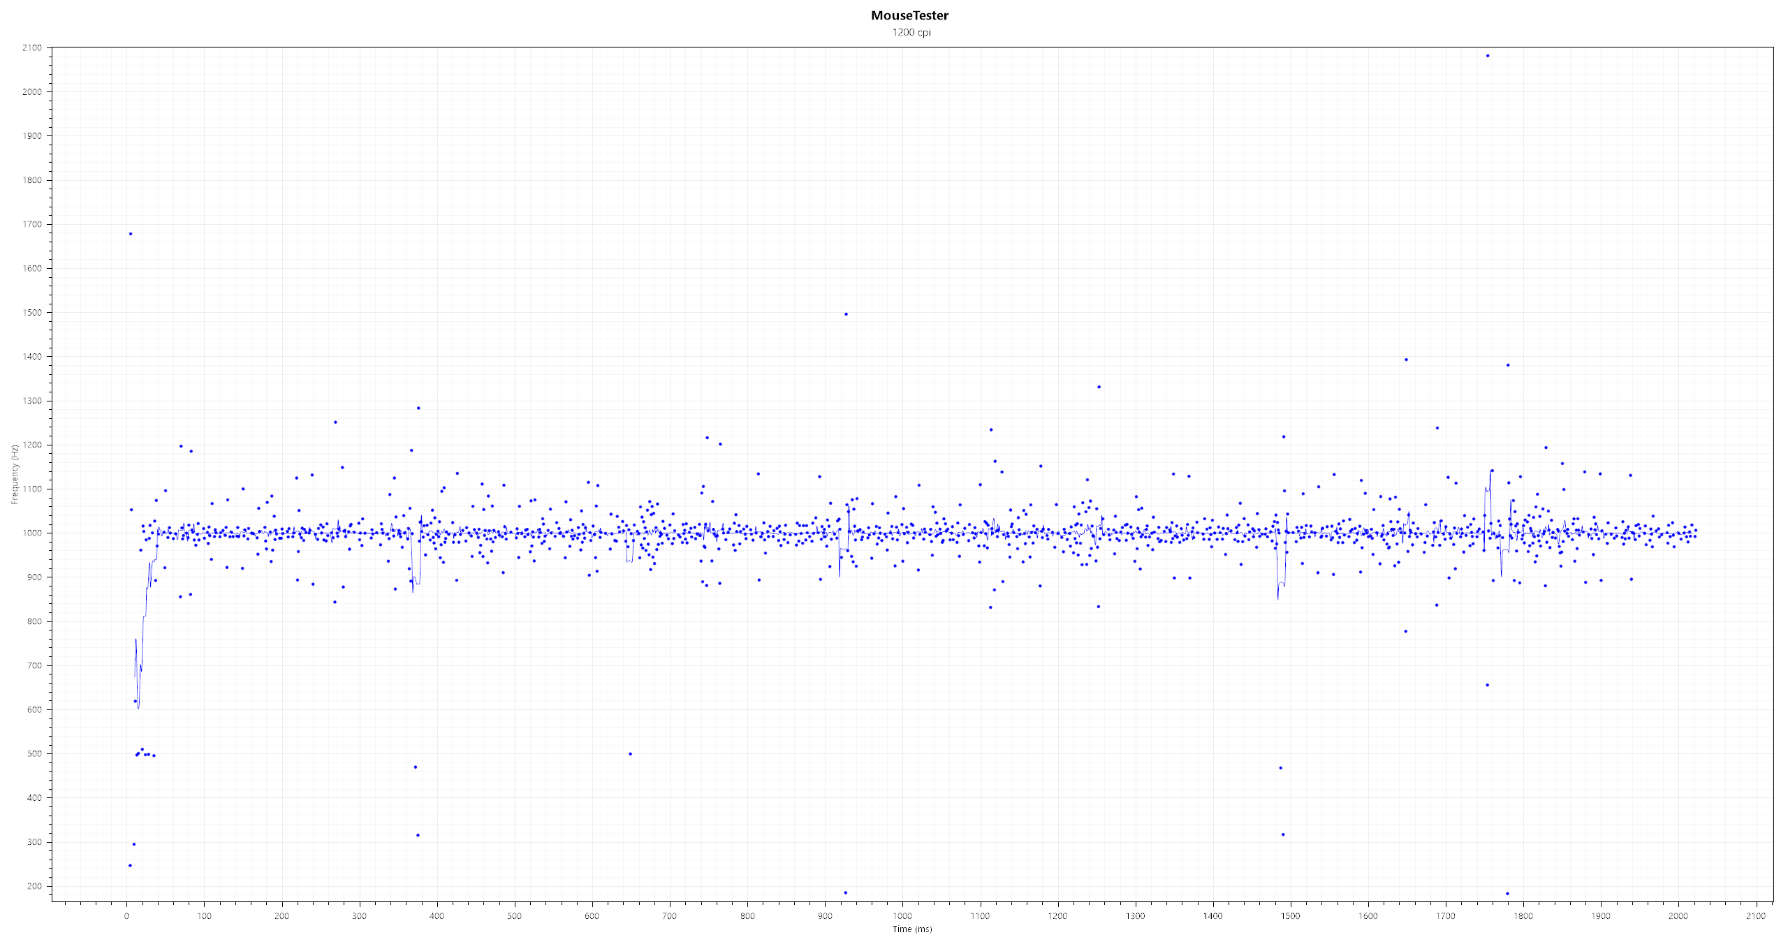Click the Frequency (Hz) axis label
This screenshot has height=944, width=1788.
tap(14, 474)
